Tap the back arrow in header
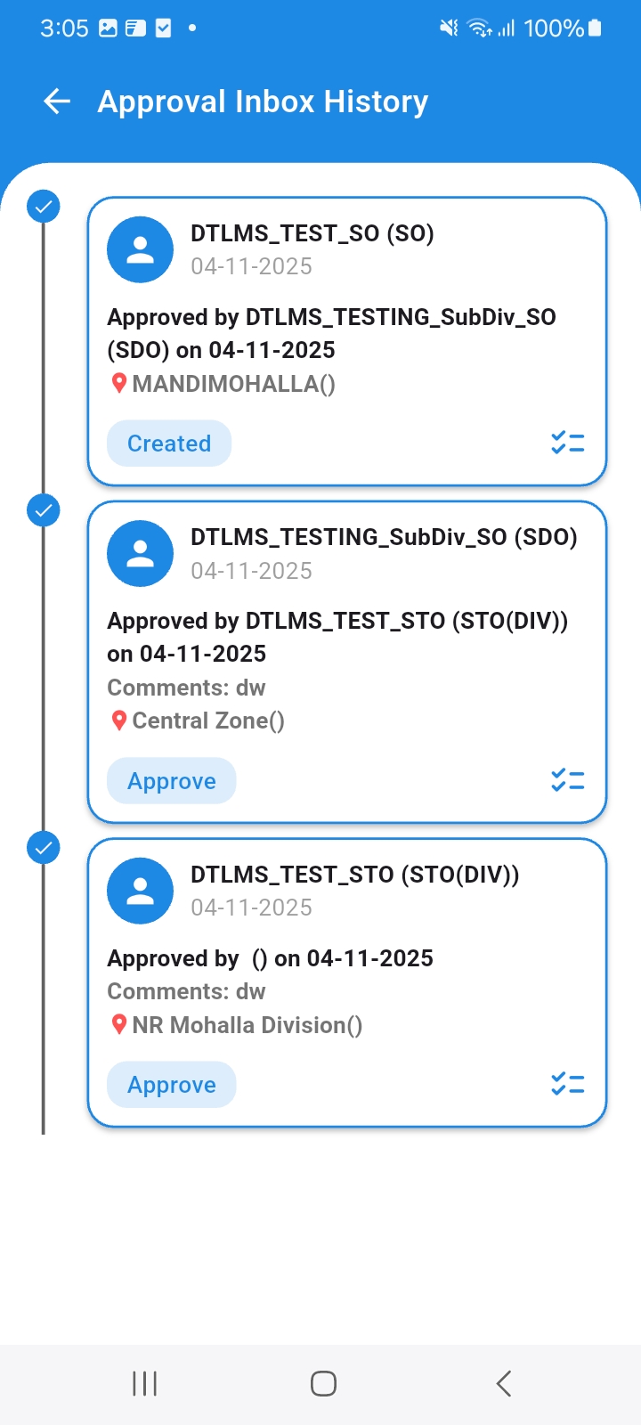This screenshot has height=1425, width=641. 57,102
